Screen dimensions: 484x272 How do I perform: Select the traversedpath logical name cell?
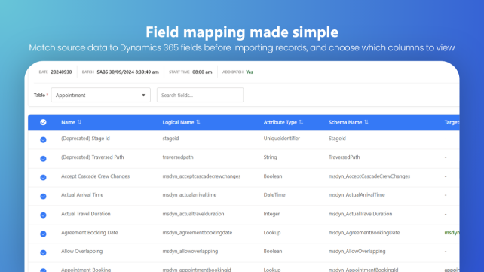178,157
